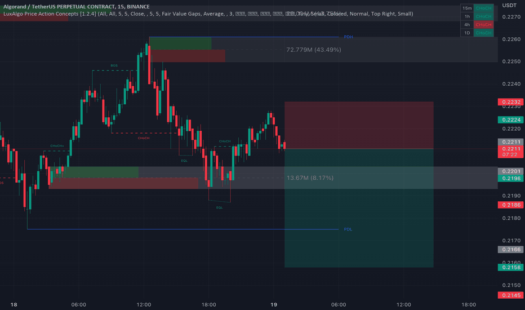Click the red 0.2186 price label
Screen dimensions: 525x310
(510, 205)
